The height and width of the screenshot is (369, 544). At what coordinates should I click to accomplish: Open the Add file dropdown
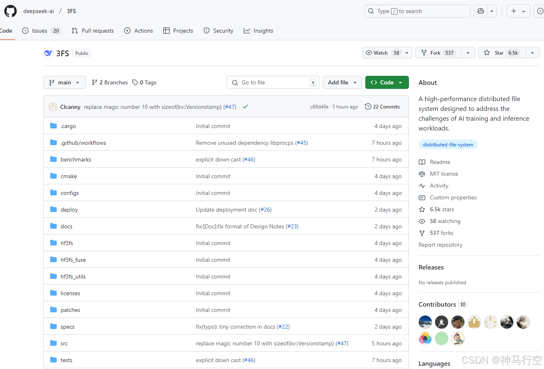click(342, 82)
